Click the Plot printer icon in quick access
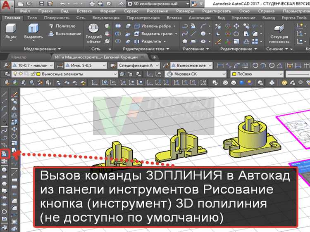 [92, 4]
